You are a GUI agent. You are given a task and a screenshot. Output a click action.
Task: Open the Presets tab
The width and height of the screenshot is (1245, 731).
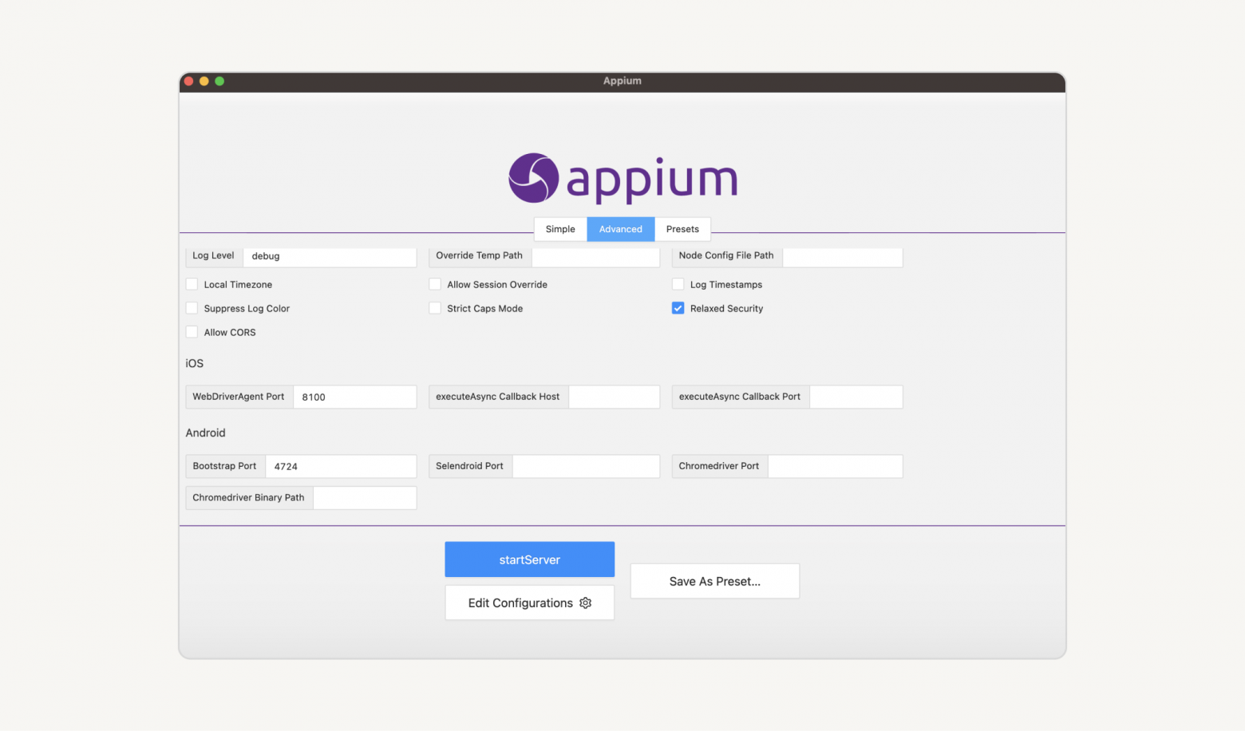[682, 229]
